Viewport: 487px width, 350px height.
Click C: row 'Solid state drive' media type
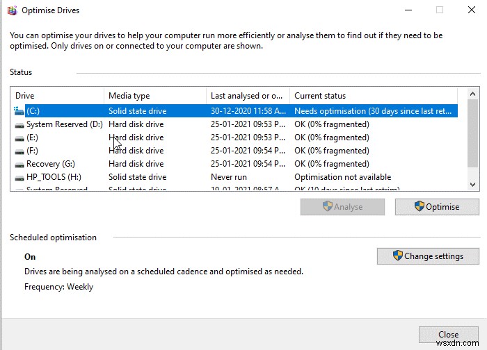click(x=137, y=111)
